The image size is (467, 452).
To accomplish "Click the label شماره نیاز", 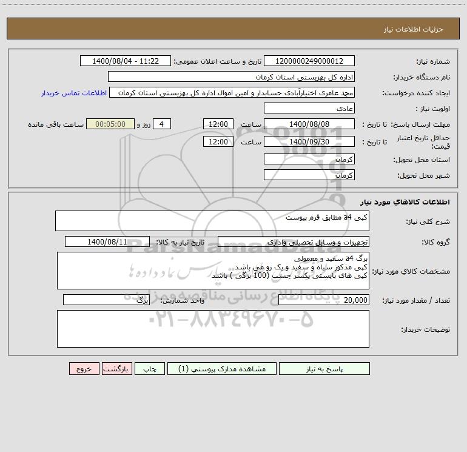I will click(x=433, y=62).
